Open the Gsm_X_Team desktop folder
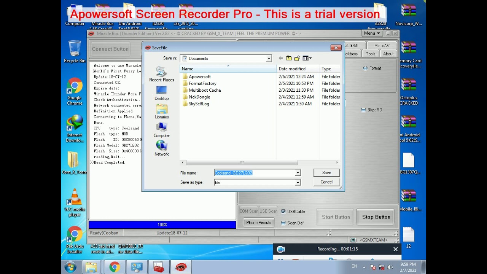The height and width of the screenshot is (274, 487). pos(74,163)
